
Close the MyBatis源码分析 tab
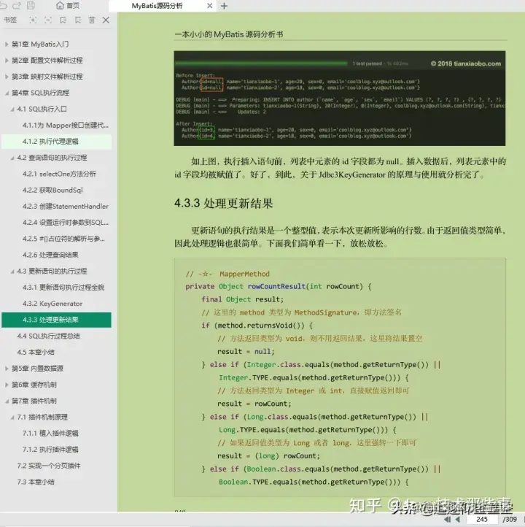click(210, 6)
